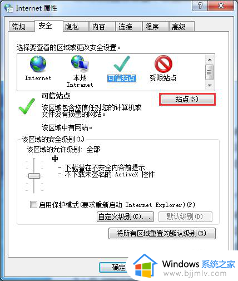Select the 受限站点 restricted zone icon
Viewport: 238px width, 281px height.
point(163,64)
